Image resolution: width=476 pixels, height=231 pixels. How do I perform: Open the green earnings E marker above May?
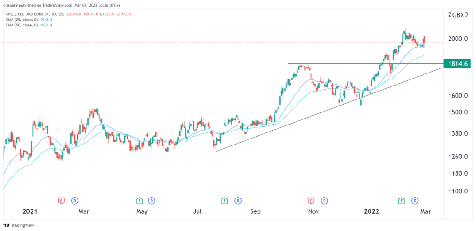[x=139, y=200]
